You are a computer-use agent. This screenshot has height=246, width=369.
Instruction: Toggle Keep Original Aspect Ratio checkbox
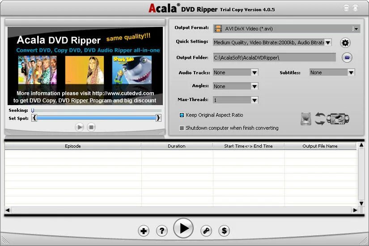(x=182, y=115)
